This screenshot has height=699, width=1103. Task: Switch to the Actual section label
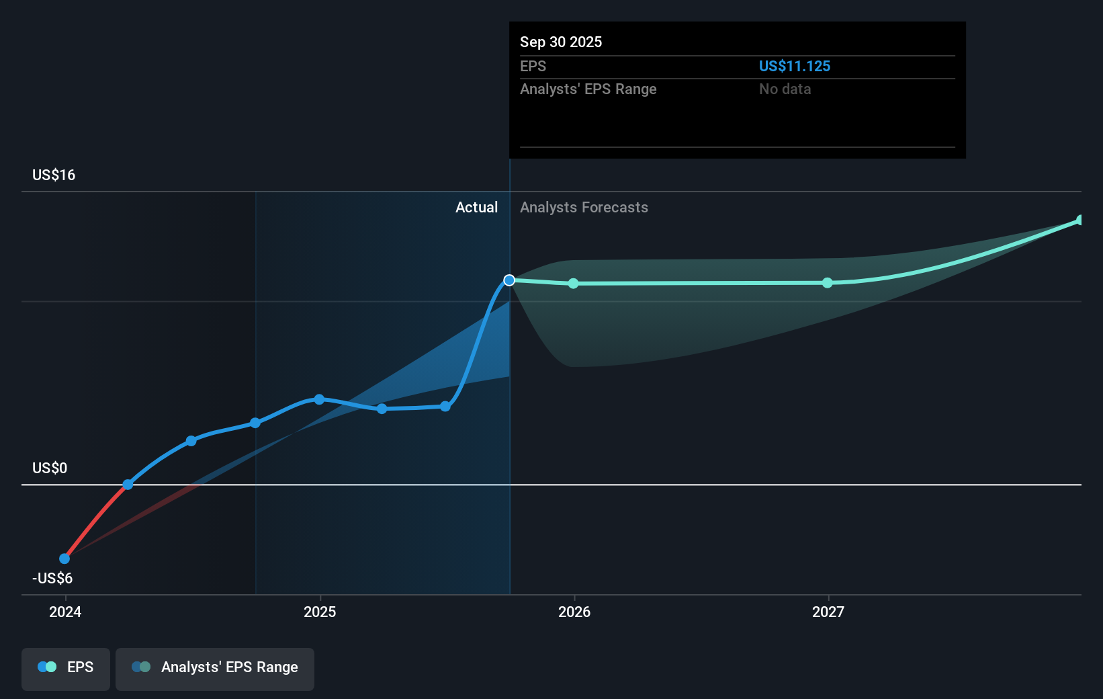point(477,207)
